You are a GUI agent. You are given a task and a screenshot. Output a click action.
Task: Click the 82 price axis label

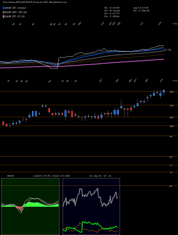pos(171,157)
